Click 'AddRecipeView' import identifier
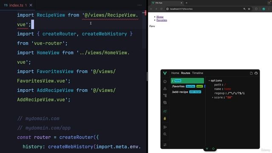Image resolution: width=272 pixels, height=153 pixels. click(55, 90)
